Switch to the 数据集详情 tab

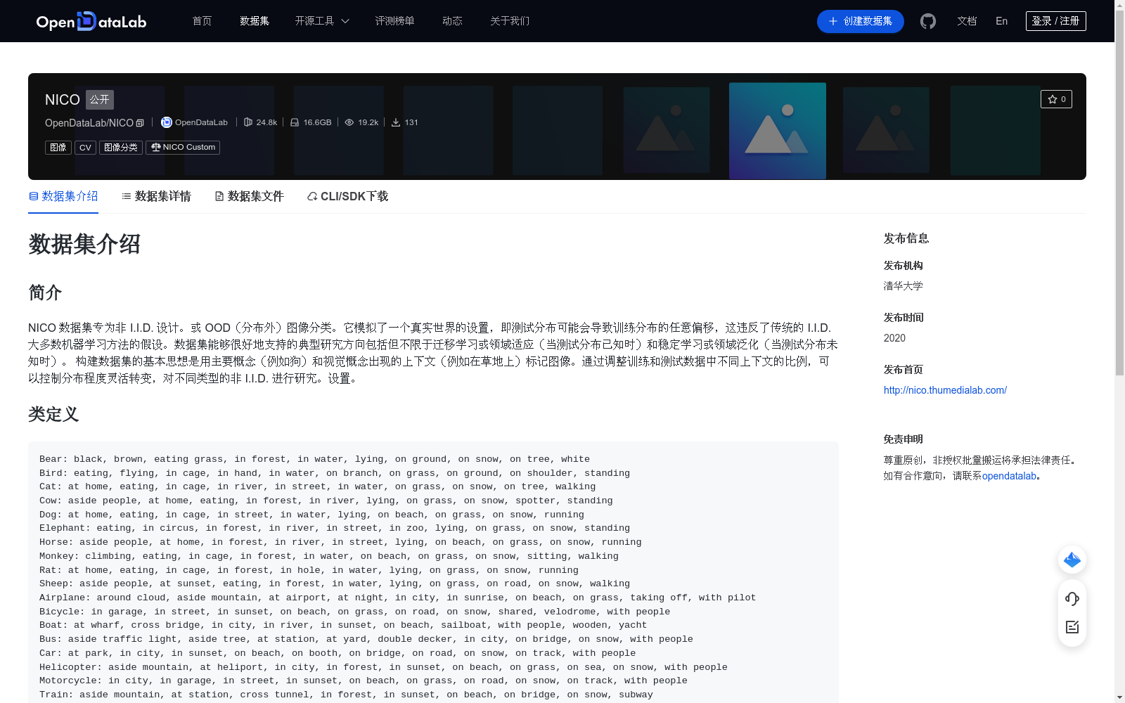pyautogui.click(x=156, y=196)
